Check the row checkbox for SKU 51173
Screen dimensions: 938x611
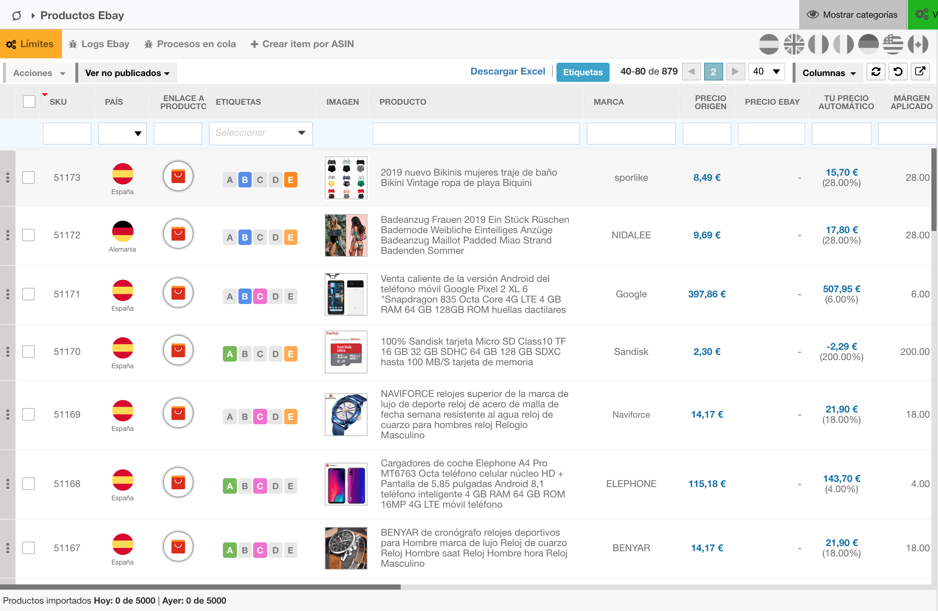click(28, 178)
